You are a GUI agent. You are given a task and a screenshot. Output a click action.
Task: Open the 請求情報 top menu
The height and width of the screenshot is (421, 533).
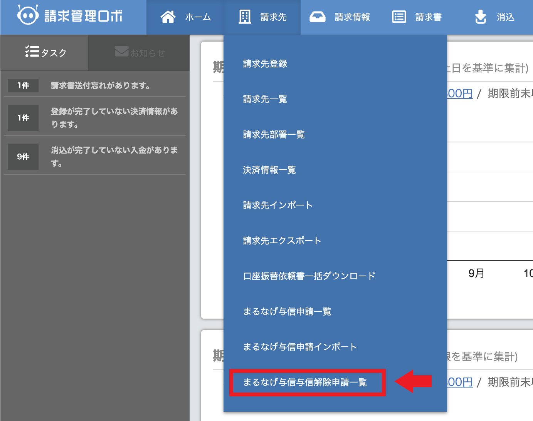(340, 17)
